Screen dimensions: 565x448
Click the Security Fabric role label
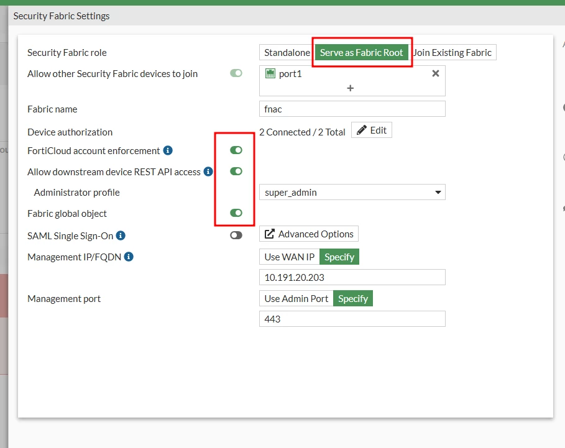(67, 53)
